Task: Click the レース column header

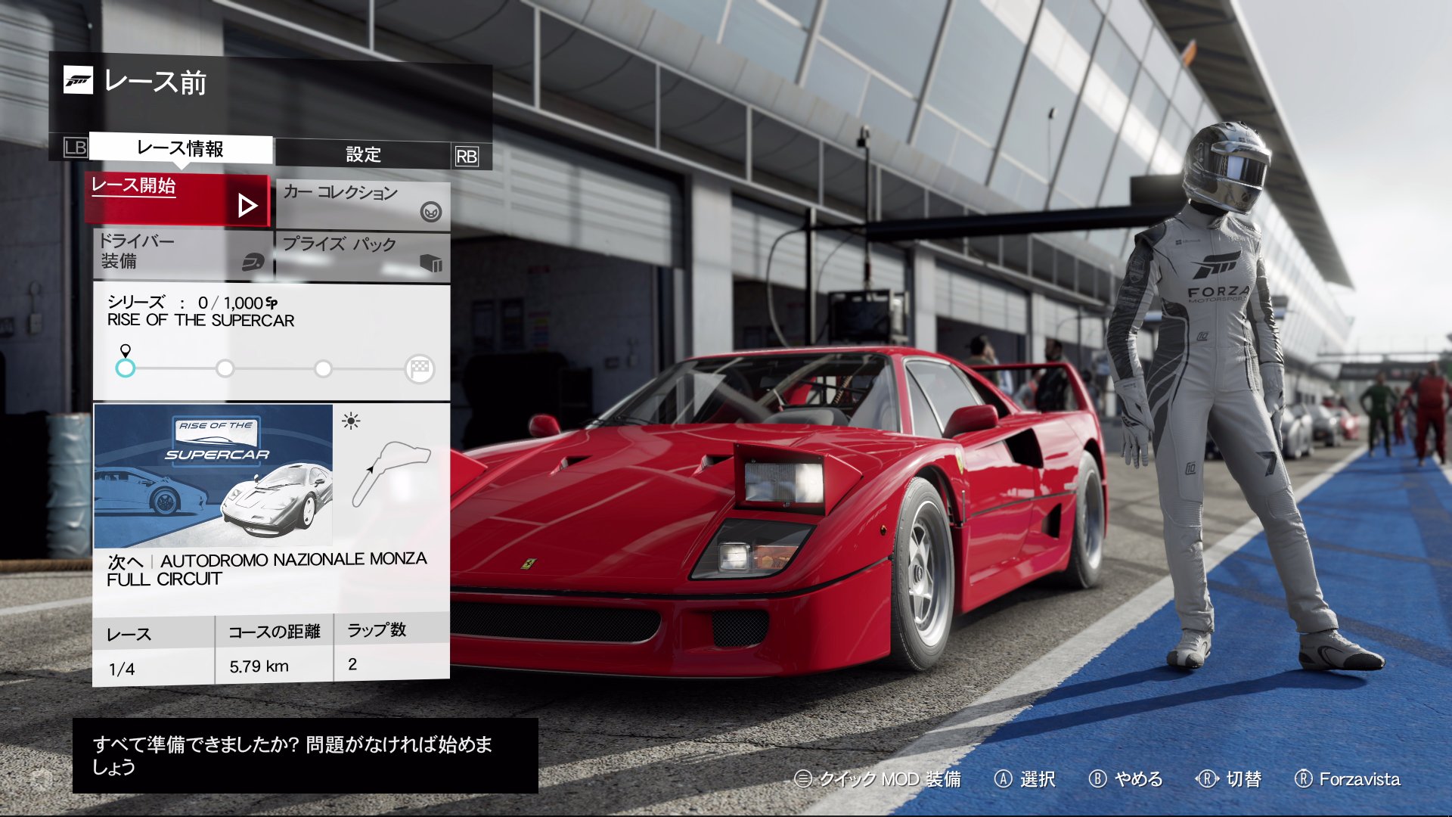Action: pos(129,635)
